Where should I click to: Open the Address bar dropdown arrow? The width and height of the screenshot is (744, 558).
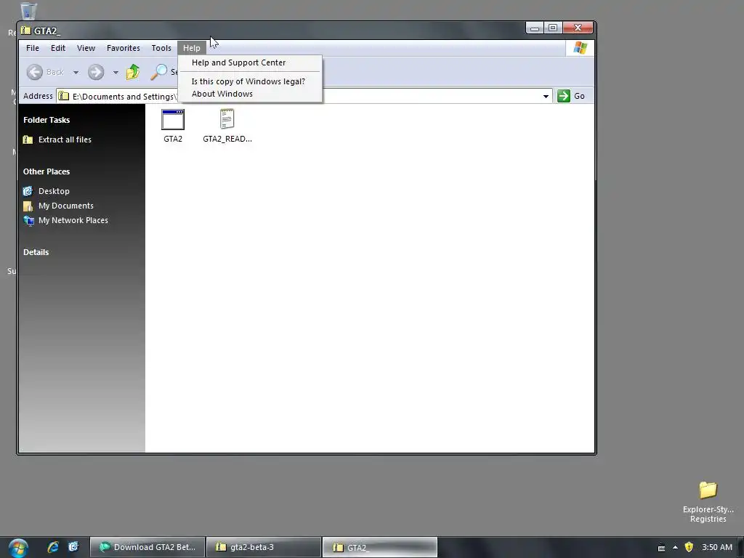[x=546, y=97]
